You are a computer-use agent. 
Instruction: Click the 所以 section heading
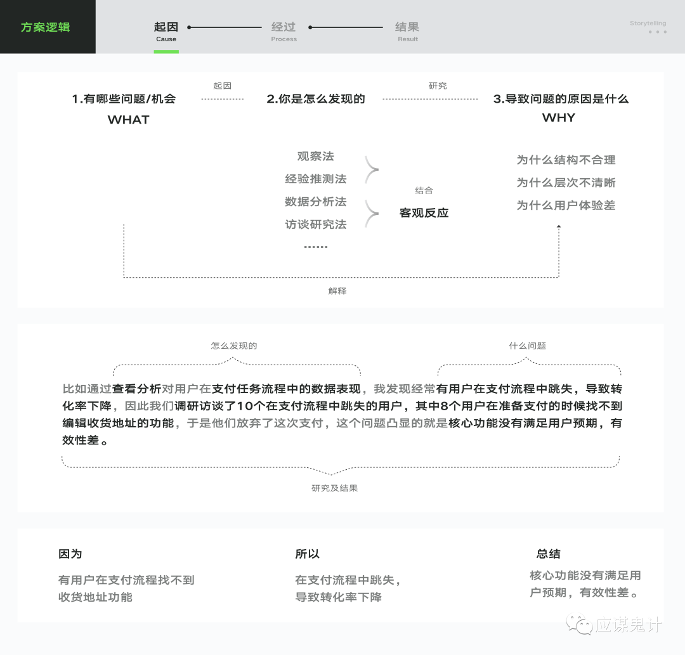pos(307,554)
